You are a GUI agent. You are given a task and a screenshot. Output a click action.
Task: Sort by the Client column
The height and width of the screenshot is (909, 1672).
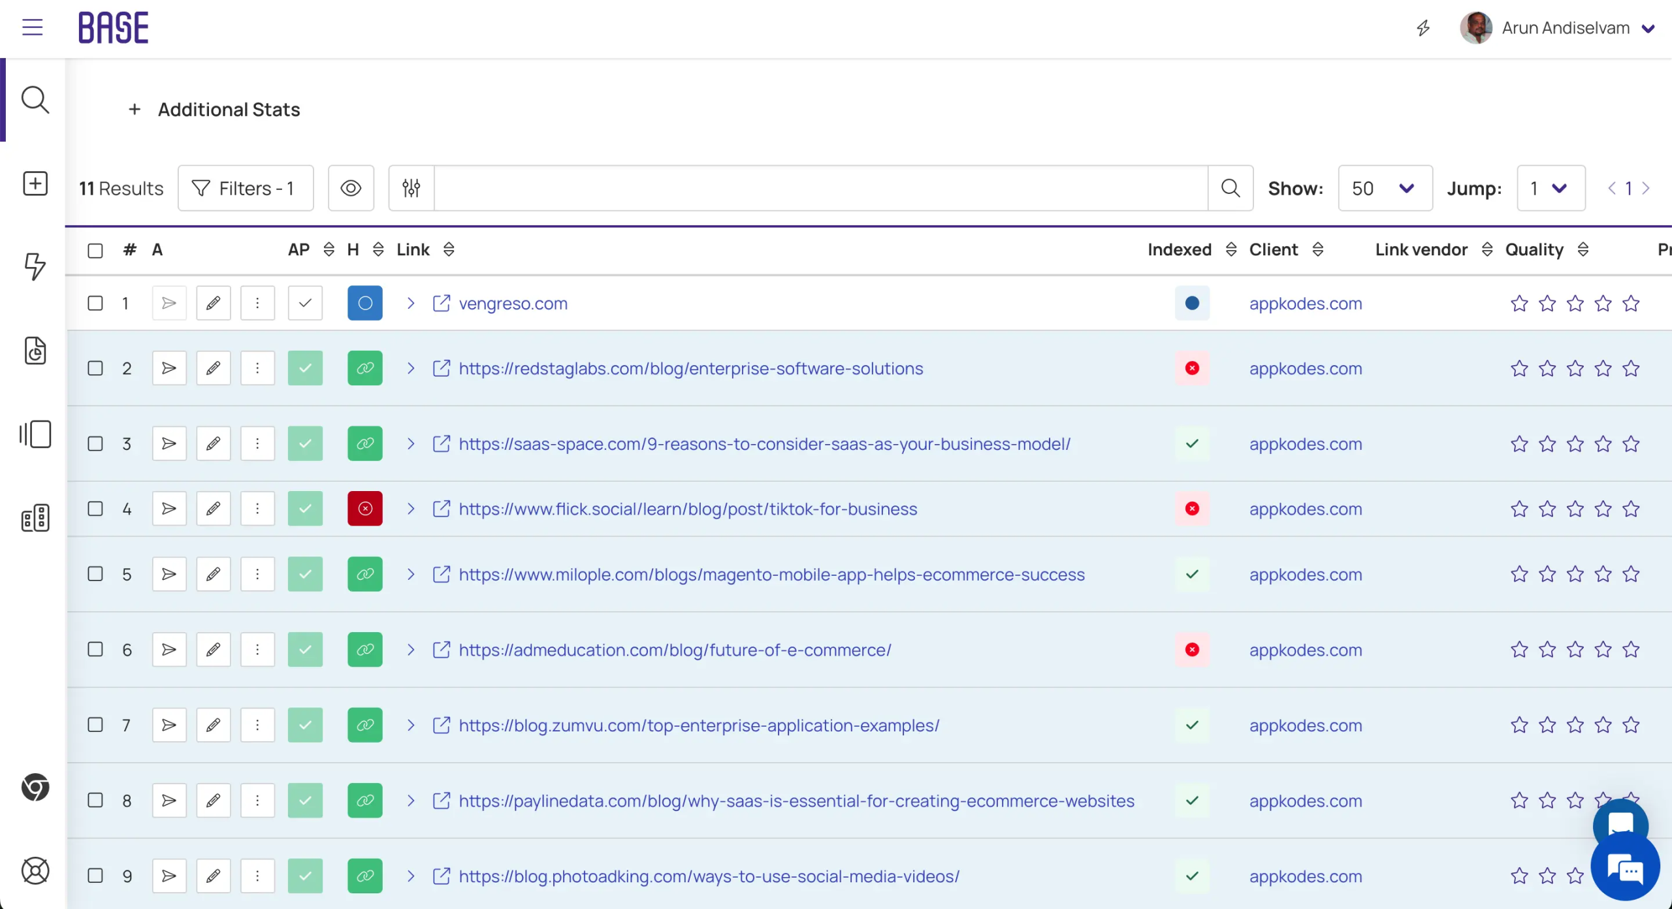(x=1318, y=249)
